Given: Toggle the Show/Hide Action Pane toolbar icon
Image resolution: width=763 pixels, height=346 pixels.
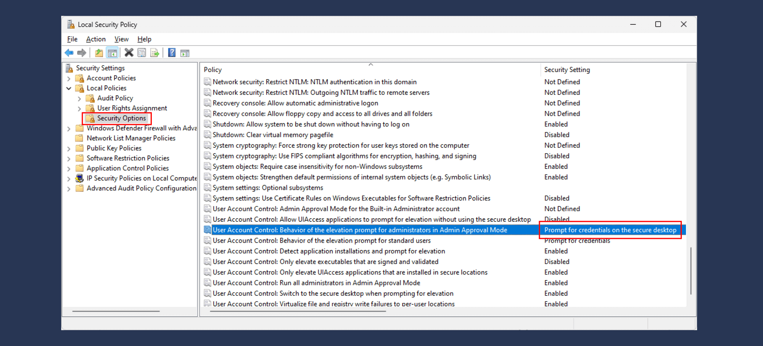Looking at the screenshot, I should point(185,53).
